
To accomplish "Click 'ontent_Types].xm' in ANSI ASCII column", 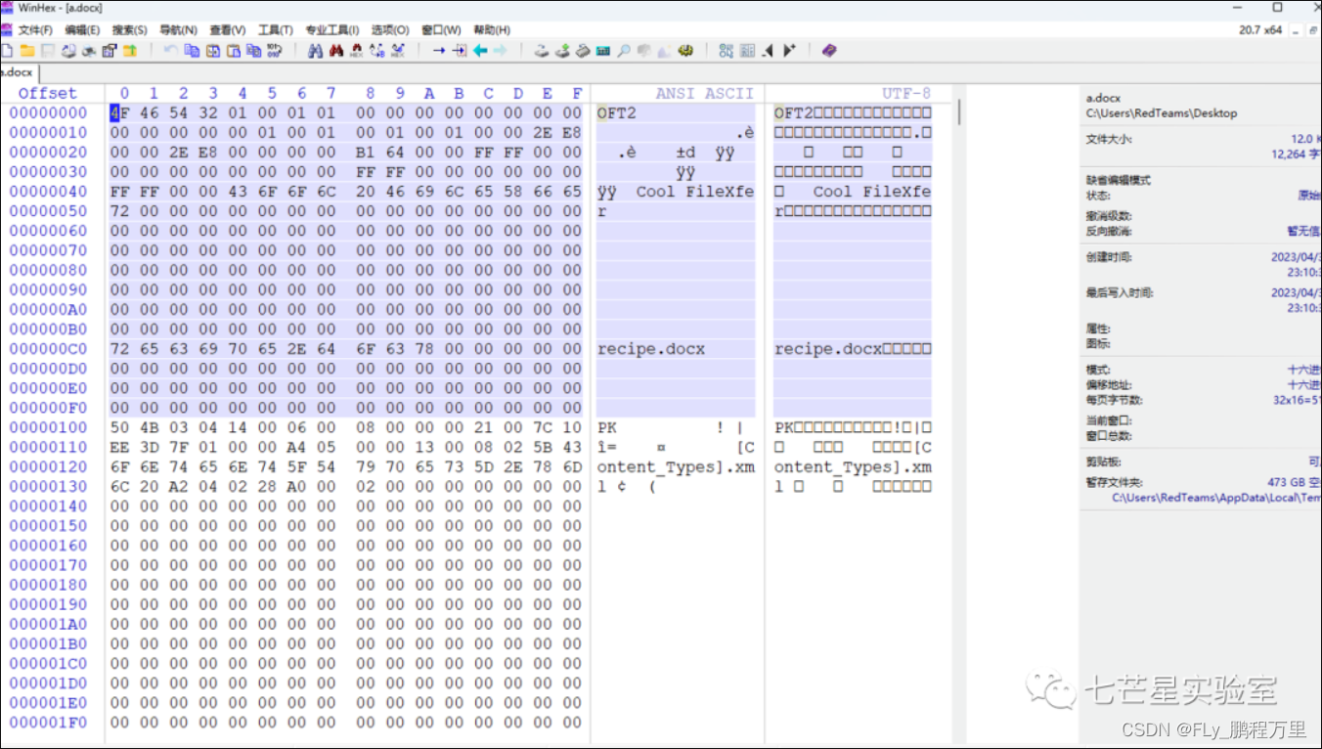I will coord(676,467).
